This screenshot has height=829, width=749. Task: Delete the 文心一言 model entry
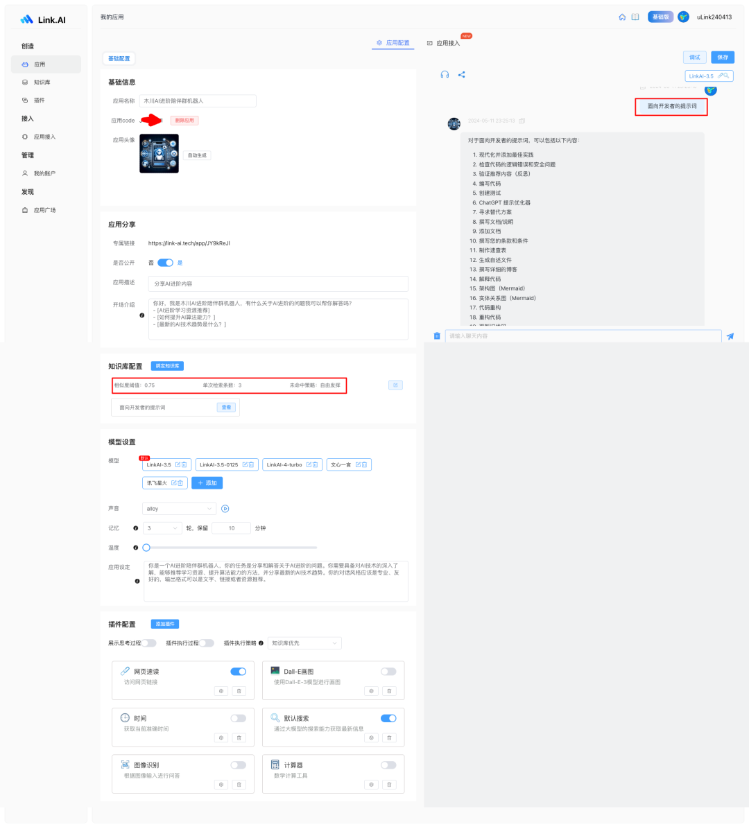coord(365,464)
